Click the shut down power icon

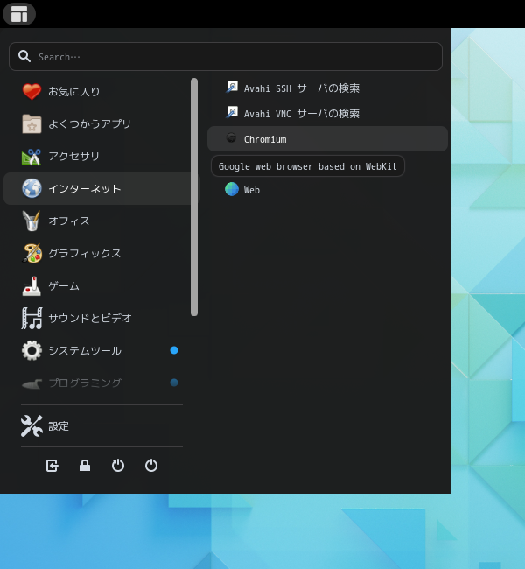pyautogui.click(x=151, y=466)
